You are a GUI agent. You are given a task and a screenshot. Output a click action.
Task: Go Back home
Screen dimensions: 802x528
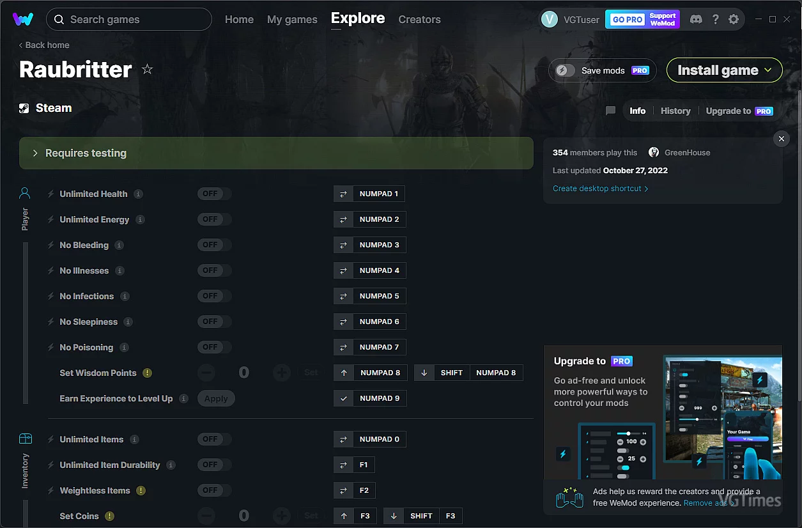tap(44, 45)
